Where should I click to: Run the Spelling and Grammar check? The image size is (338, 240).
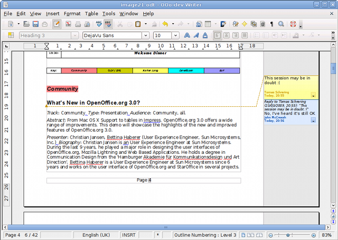coord(99,24)
